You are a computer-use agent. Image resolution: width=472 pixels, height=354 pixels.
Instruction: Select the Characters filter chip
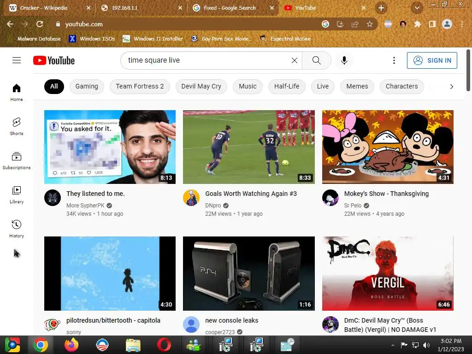pyautogui.click(x=401, y=86)
